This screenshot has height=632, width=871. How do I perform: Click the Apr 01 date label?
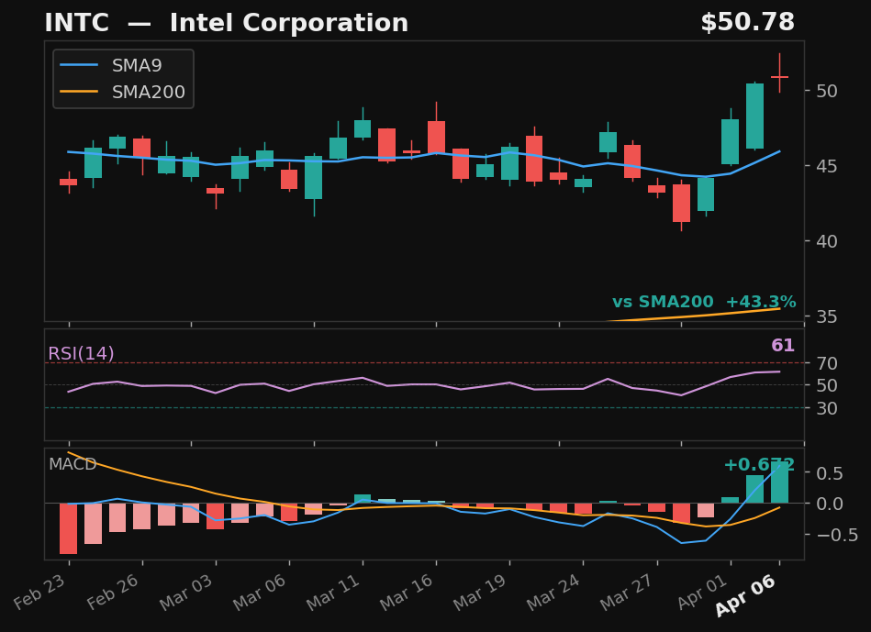703,592
